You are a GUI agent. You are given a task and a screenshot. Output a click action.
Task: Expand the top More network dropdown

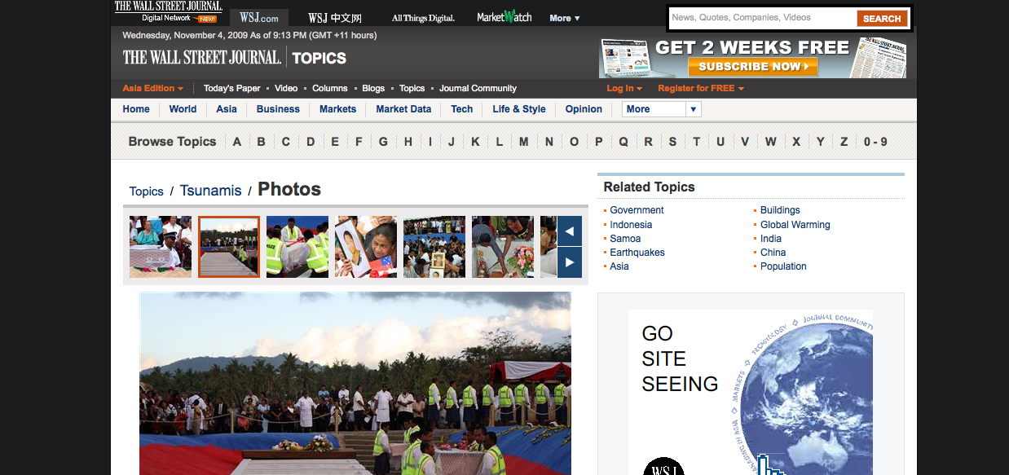pos(564,18)
